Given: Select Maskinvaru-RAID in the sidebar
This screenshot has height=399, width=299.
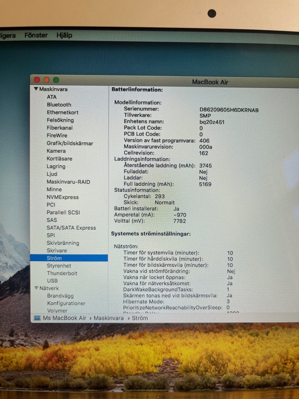Looking at the screenshot, I should point(69,182).
